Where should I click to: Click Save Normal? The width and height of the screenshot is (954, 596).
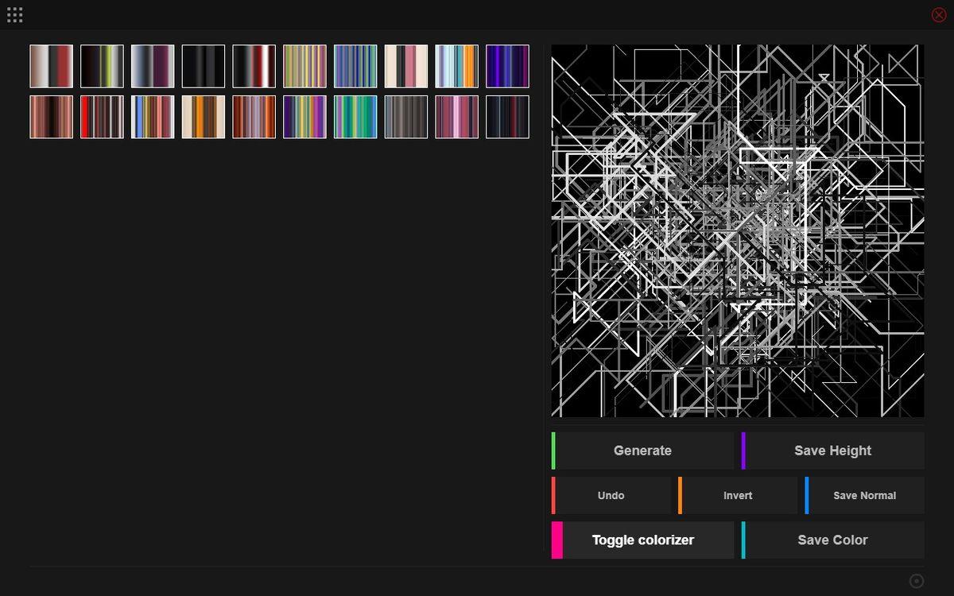point(864,495)
